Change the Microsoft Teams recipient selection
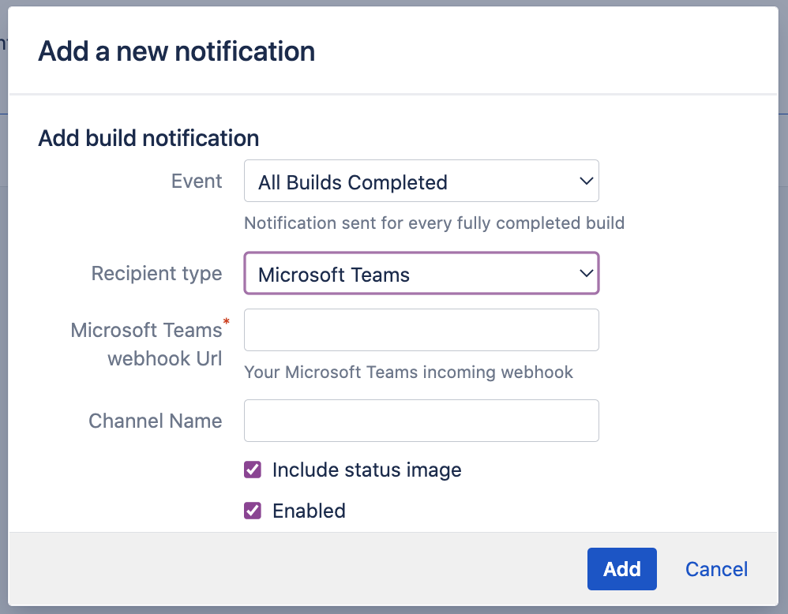Screen dimensions: 788x614 (x=421, y=273)
